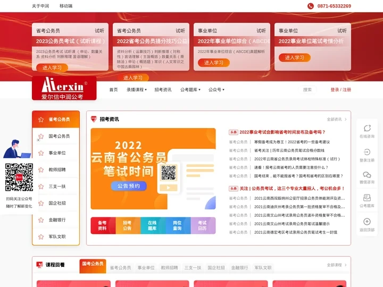Open article 2021云南文山州考试录用公务员笔试温馨提示
This screenshot has height=287, width=383.
point(292,224)
